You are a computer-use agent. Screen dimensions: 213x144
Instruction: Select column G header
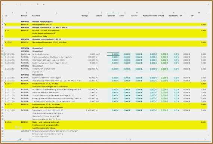125,13
